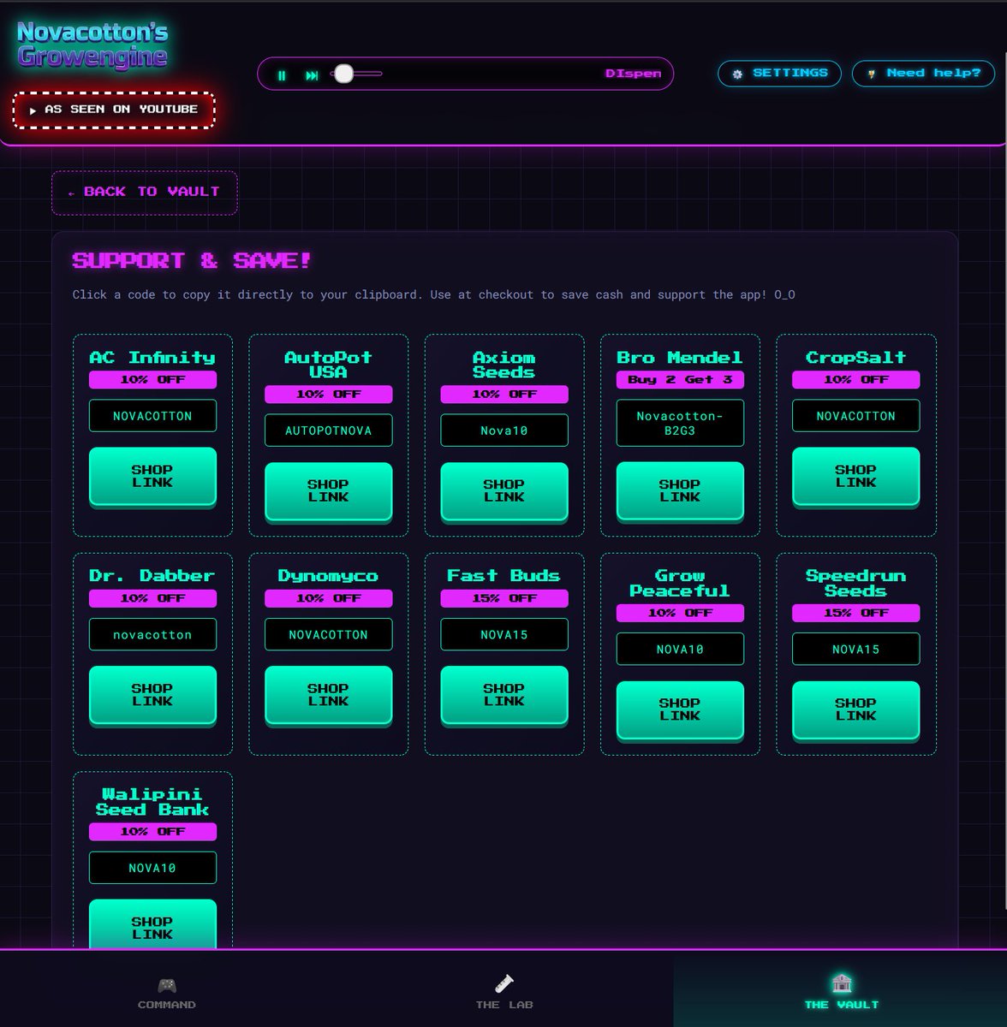The width and height of the screenshot is (1007, 1027).
Task: Open Walipini Seed Bank shop link
Action: click(x=152, y=924)
